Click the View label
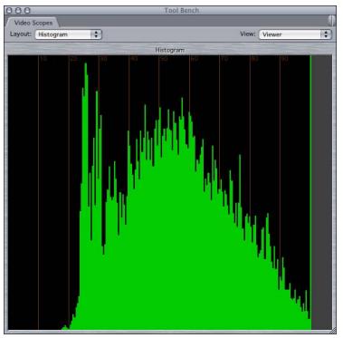This screenshot has width=343, height=338. click(x=248, y=34)
